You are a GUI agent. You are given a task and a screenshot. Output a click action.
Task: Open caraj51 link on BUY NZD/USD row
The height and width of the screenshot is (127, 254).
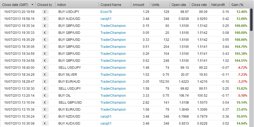pyautogui.click(x=106, y=117)
